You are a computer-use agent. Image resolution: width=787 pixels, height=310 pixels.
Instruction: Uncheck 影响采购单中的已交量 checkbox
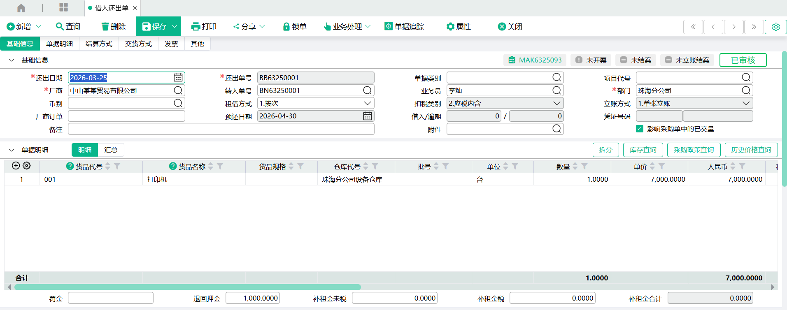(x=639, y=129)
